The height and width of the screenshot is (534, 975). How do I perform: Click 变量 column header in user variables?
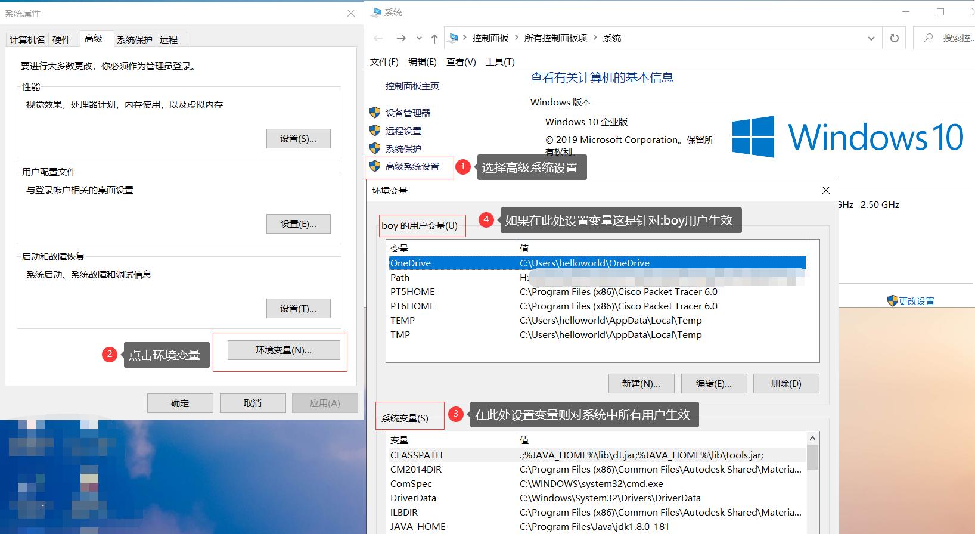(451, 248)
